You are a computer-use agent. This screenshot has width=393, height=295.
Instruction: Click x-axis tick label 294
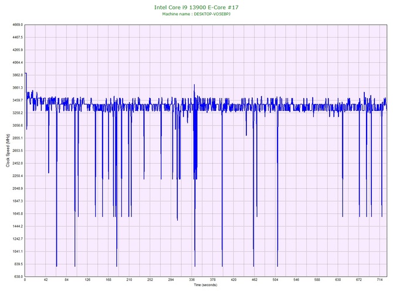[x=171, y=280]
